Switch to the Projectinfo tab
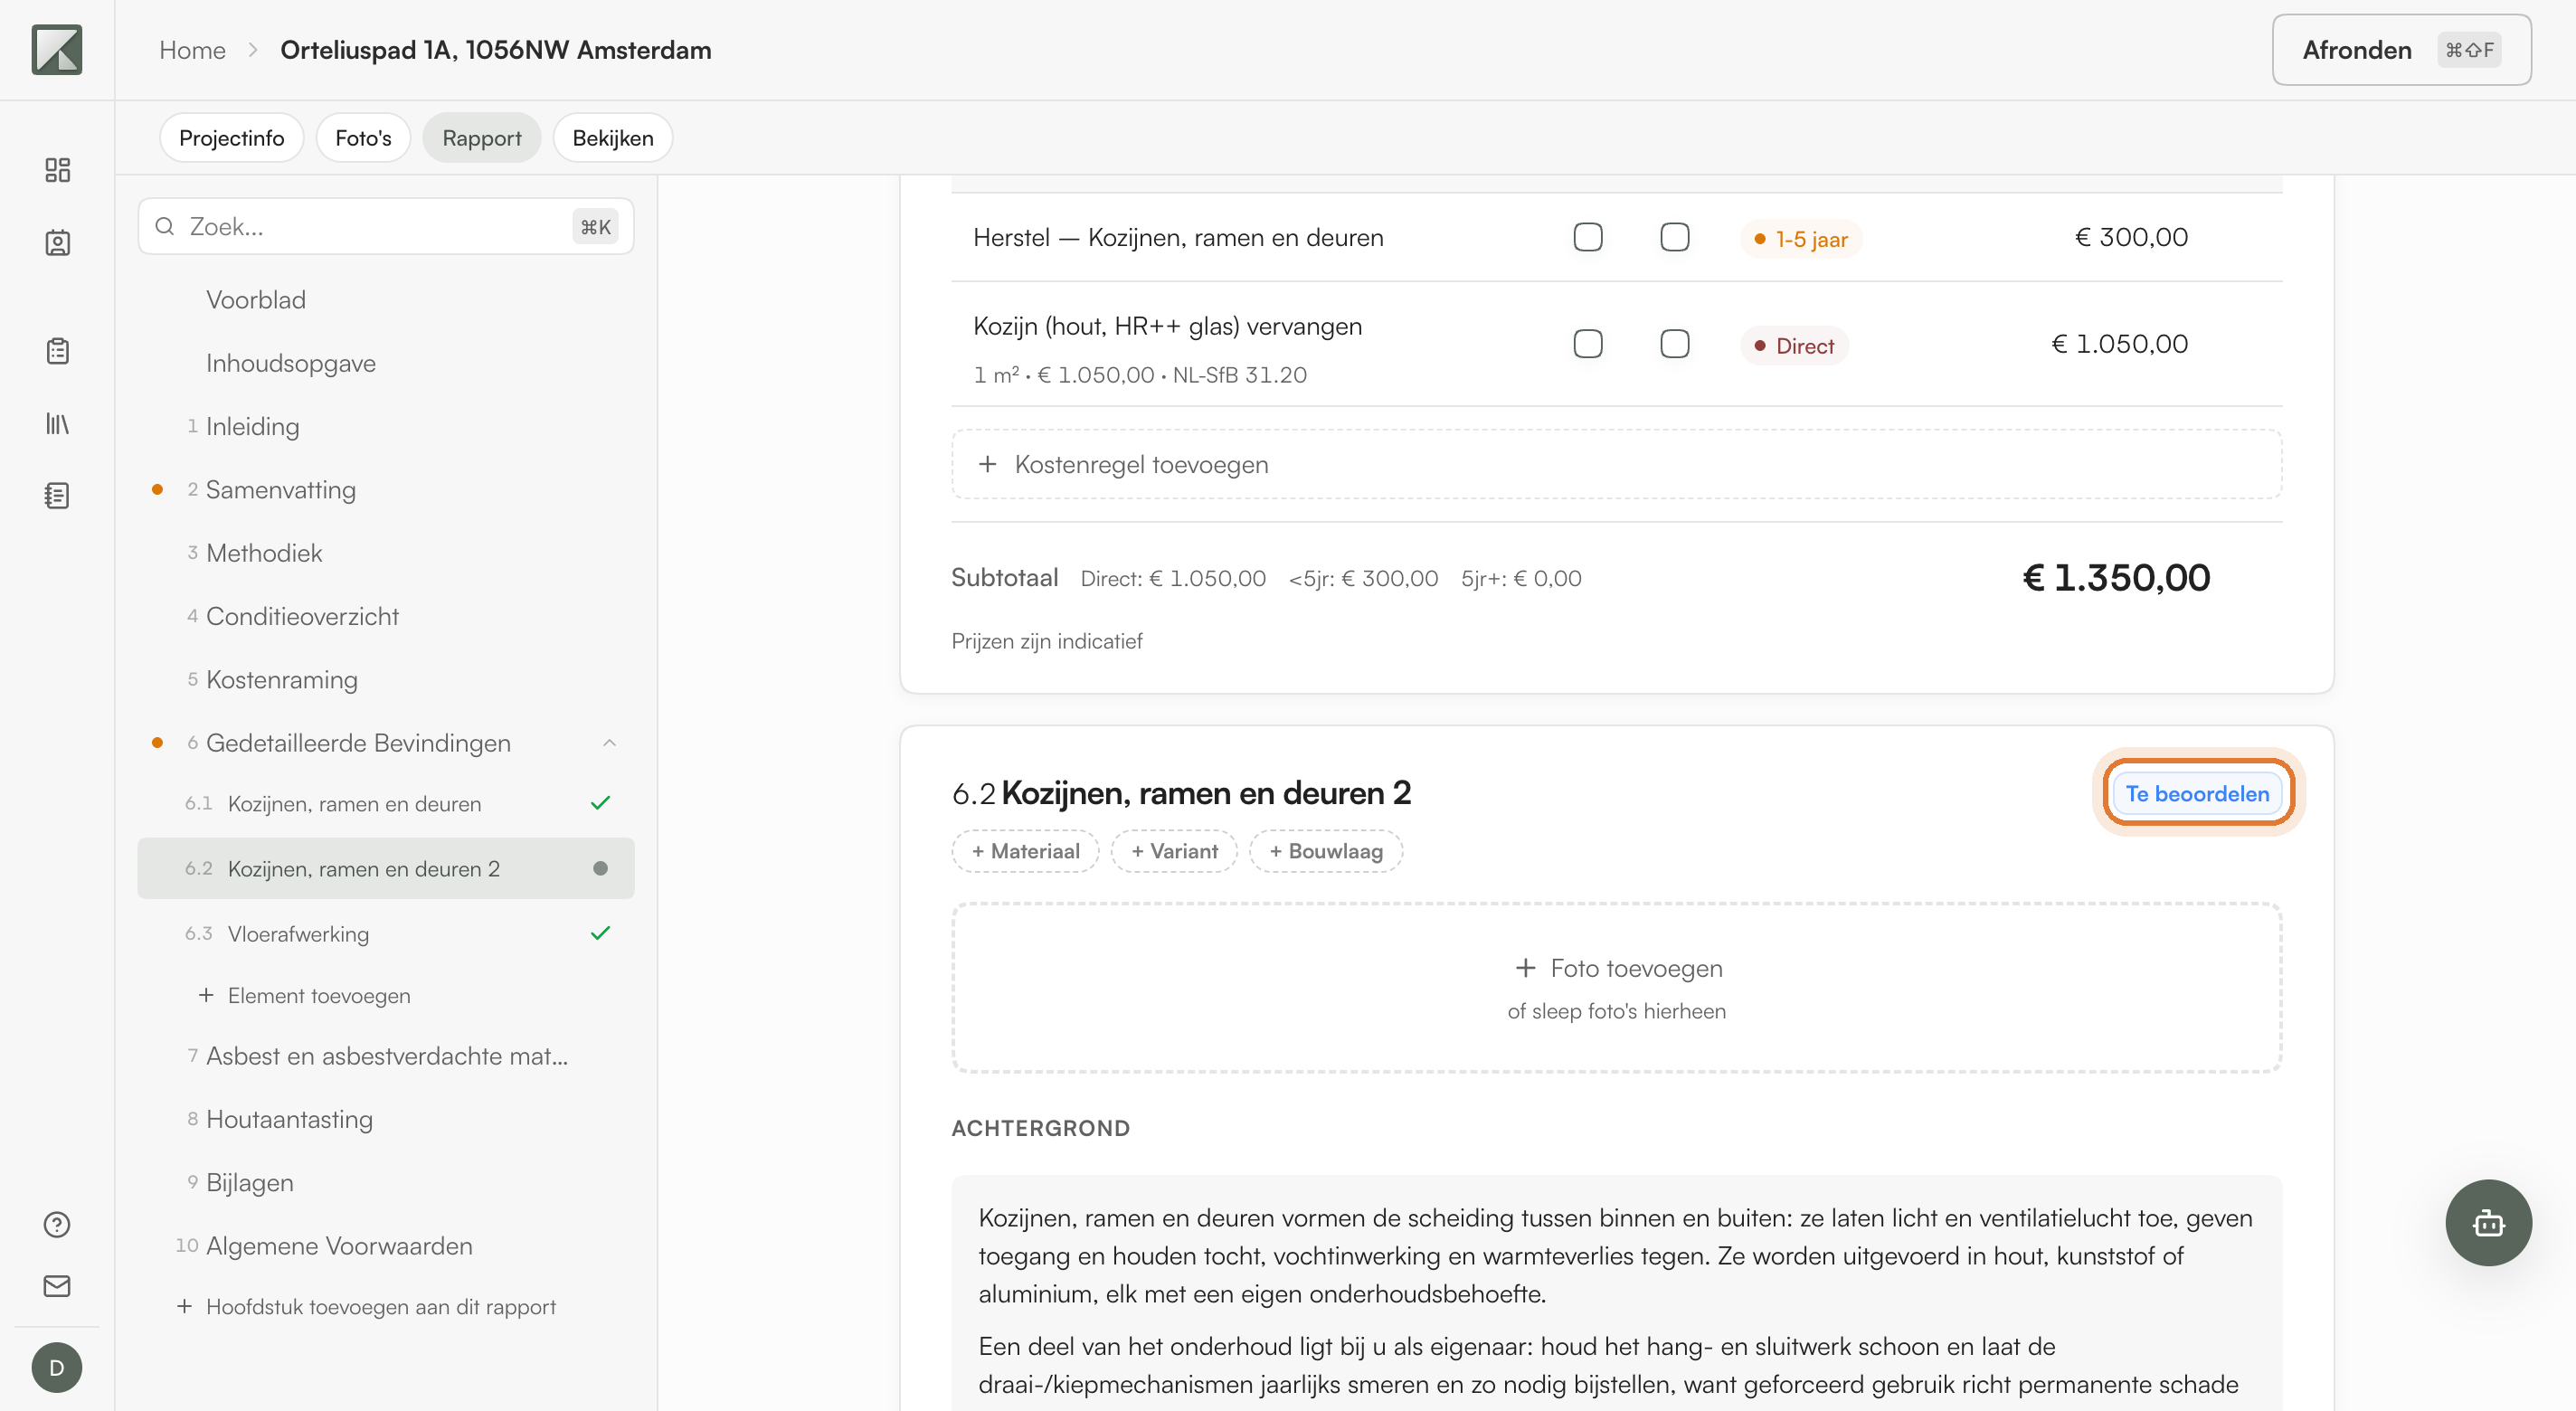 pos(231,138)
